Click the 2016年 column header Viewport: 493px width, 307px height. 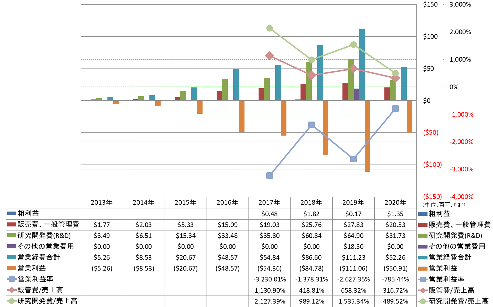[x=228, y=202]
